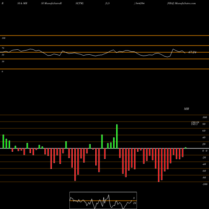Click the 'SI(TM)' header text
The image size is (209, 209).
pos(79,3)
